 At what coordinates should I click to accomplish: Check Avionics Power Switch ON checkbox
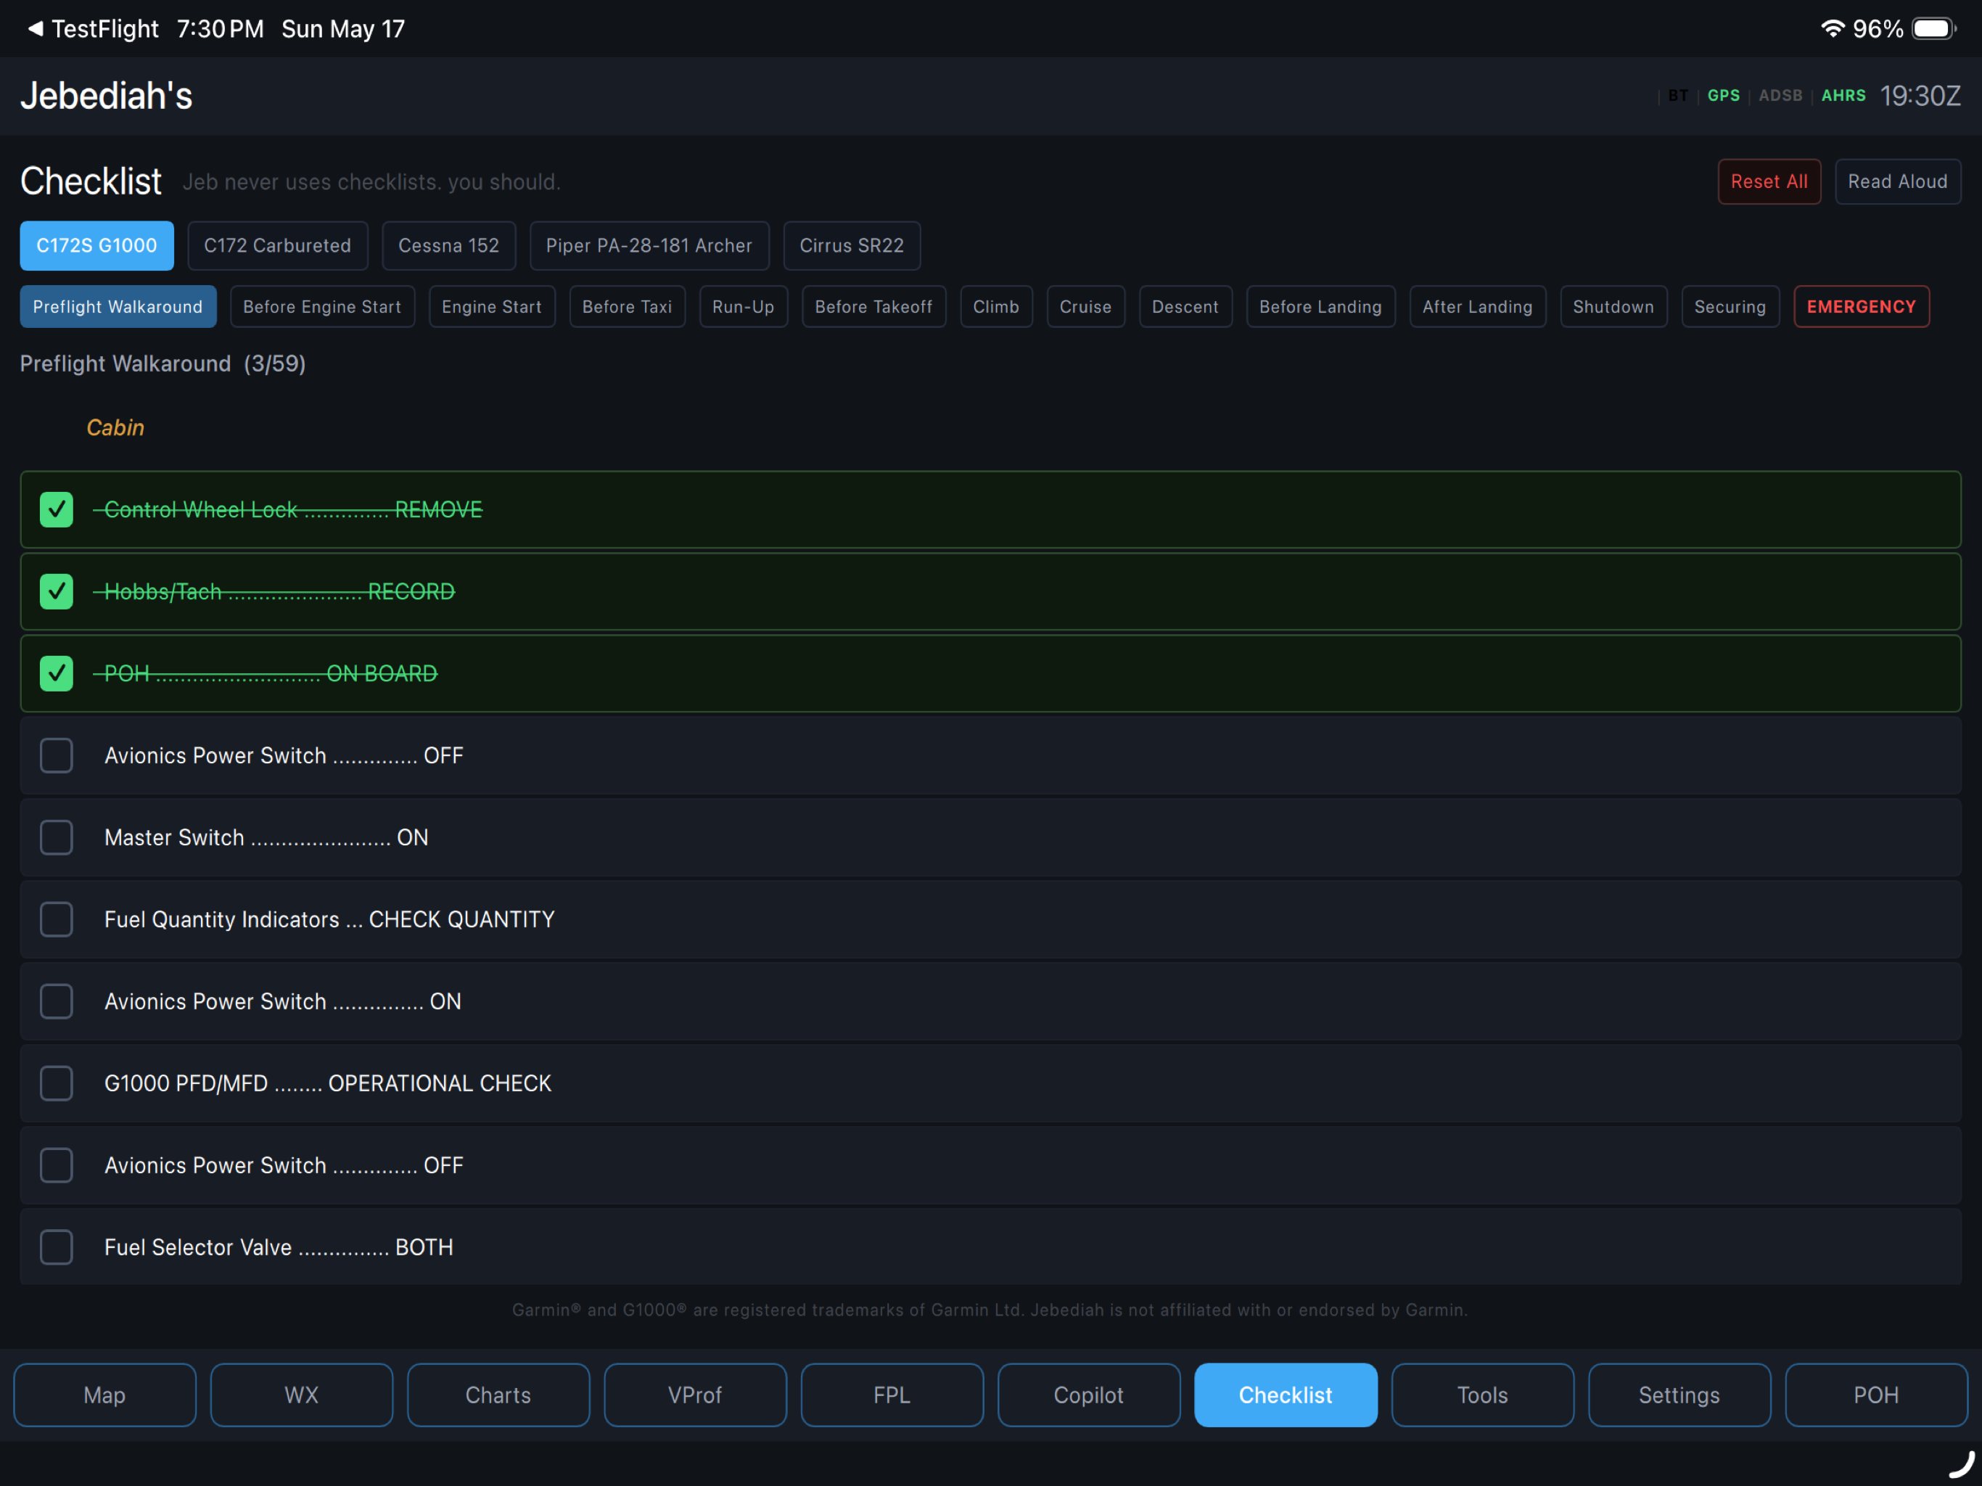pos(57,1001)
